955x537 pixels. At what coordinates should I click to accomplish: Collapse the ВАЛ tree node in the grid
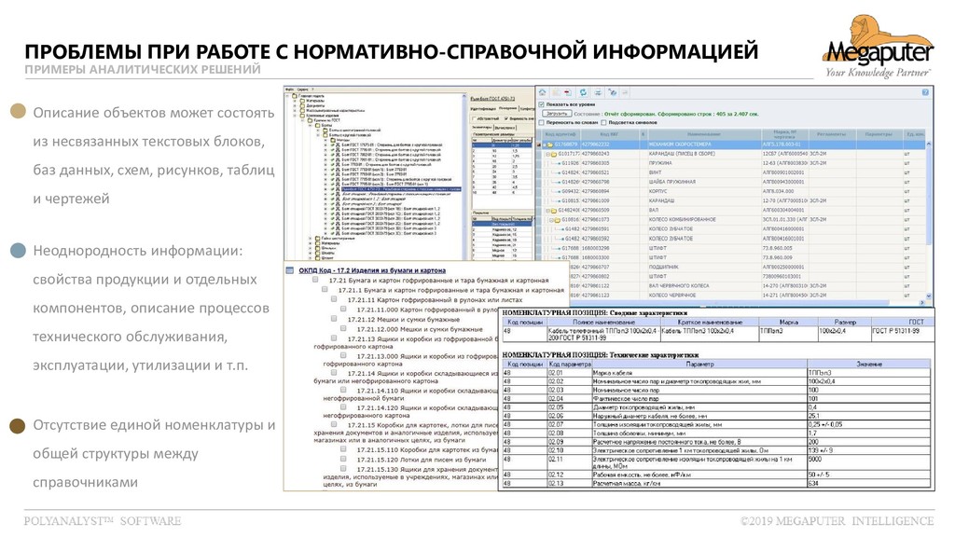[548, 211]
